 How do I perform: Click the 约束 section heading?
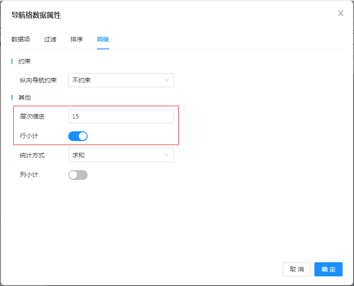25,61
